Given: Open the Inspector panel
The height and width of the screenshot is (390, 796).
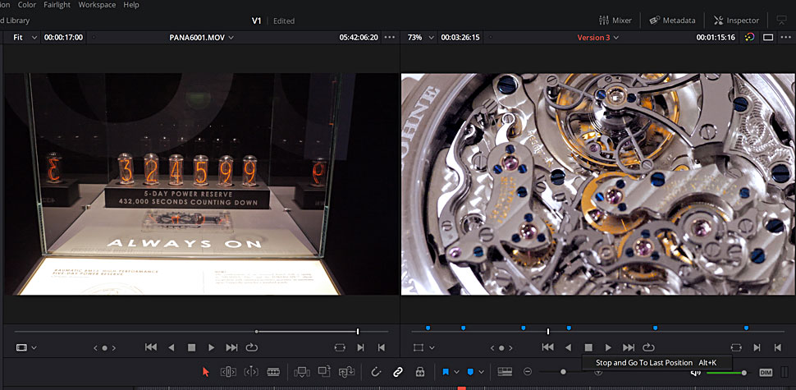Looking at the screenshot, I should 736,21.
